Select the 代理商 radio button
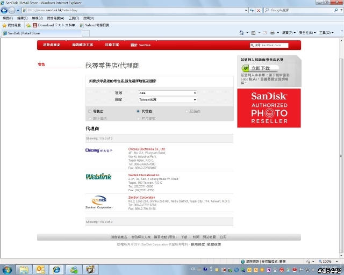The image size is (344, 275). coord(138,111)
